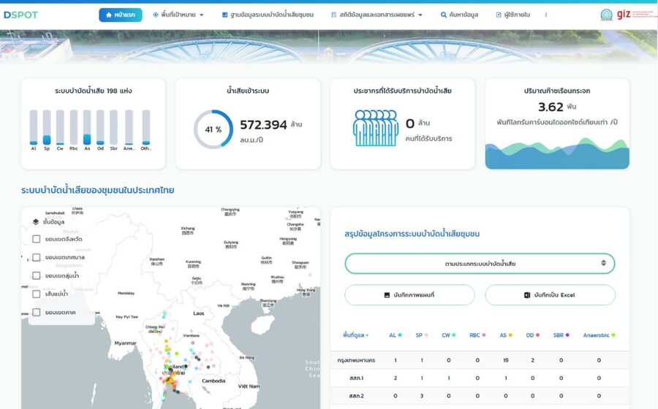Click the Laos label on map

point(198,313)
